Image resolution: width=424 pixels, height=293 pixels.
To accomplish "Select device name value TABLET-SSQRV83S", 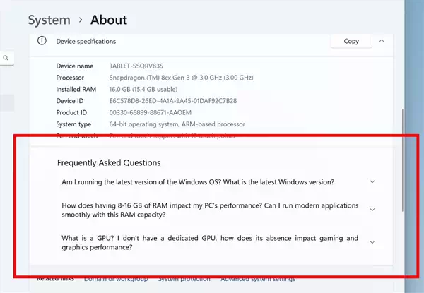I will 136,66.
